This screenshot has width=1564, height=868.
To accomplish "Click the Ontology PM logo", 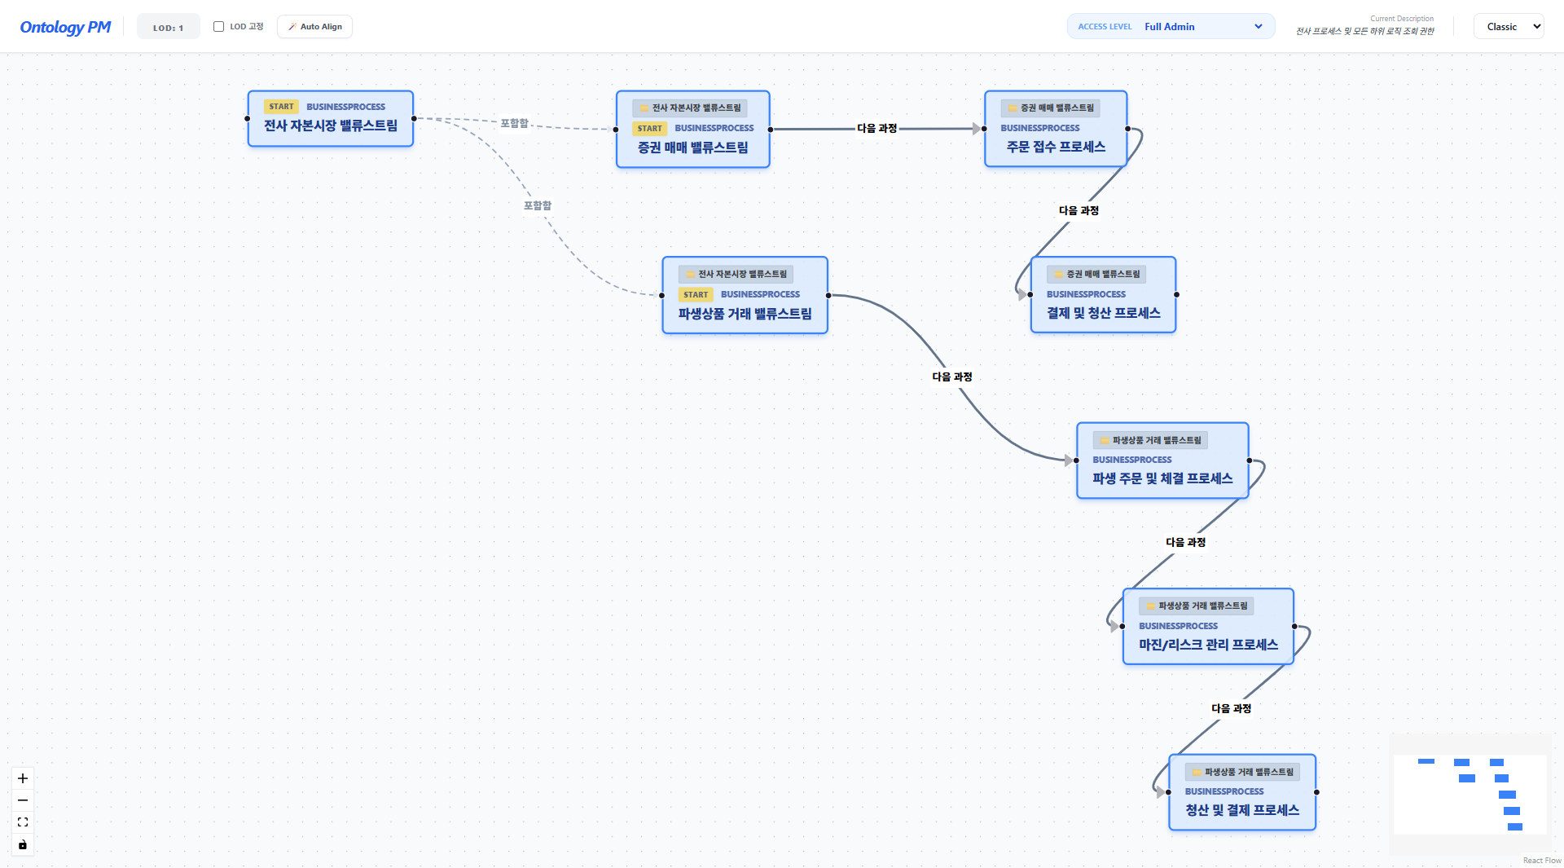I will coord(65,27).
